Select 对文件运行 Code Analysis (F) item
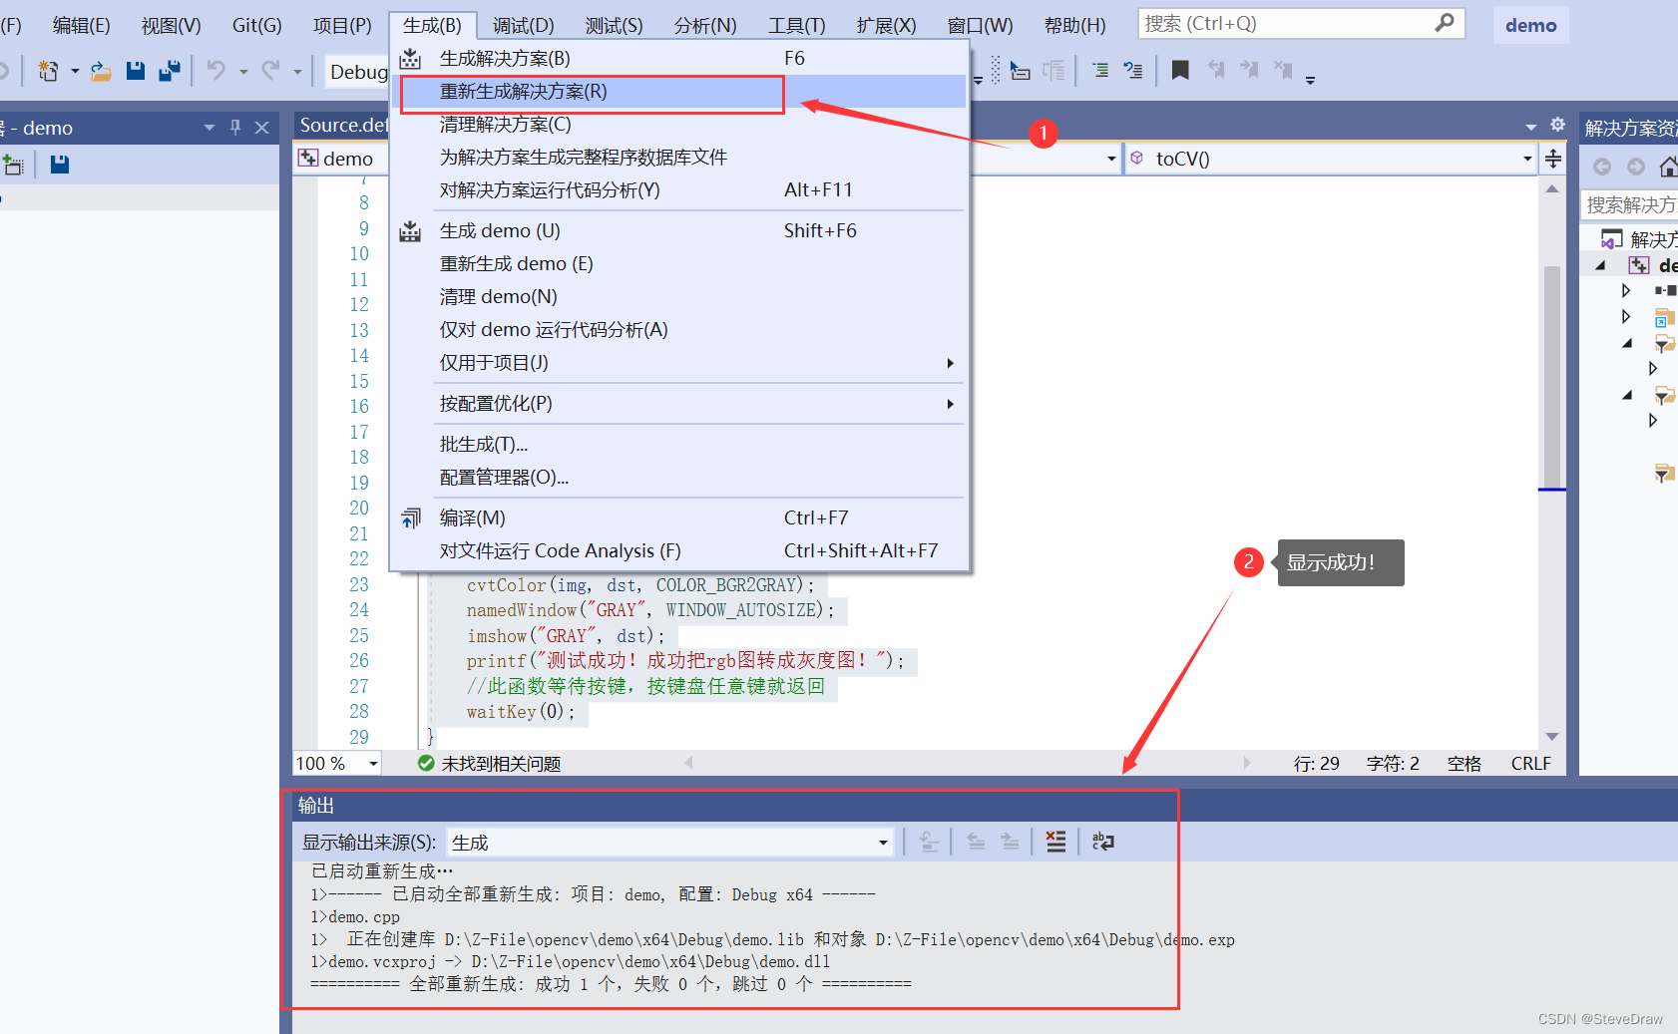 (x=679, y=551)
